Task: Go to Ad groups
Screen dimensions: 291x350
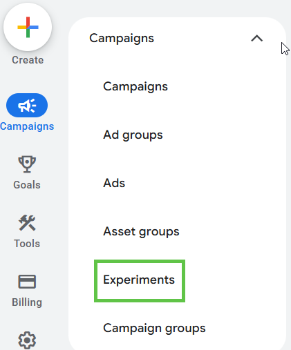Action: pyautogui.click(x=133, y=135)
